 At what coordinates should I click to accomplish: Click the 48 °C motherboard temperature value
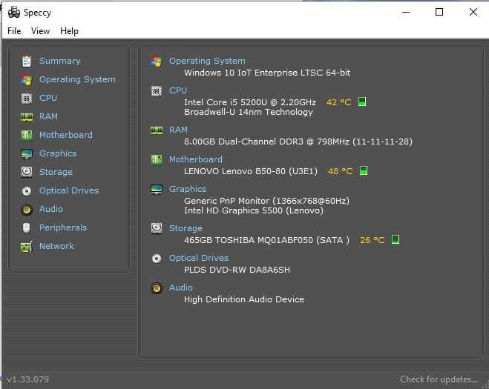click(340, 171)
